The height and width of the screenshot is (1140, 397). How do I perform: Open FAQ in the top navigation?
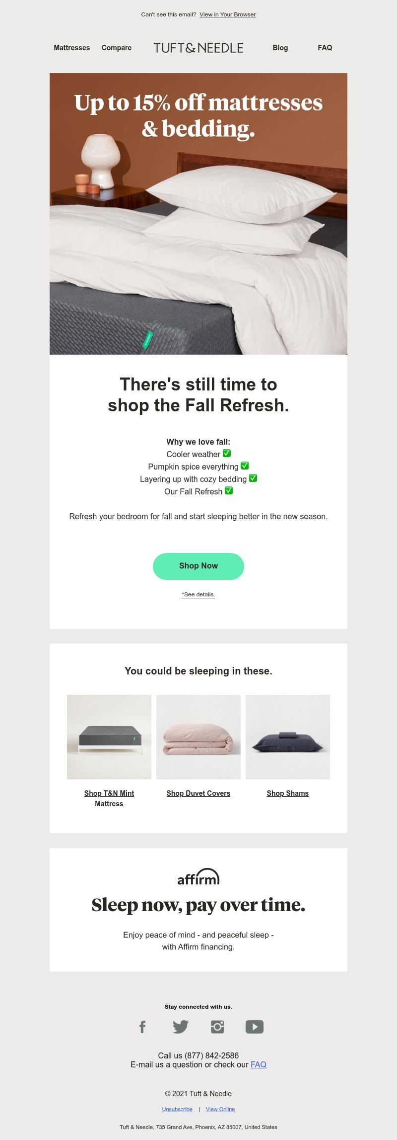[325, 48]
